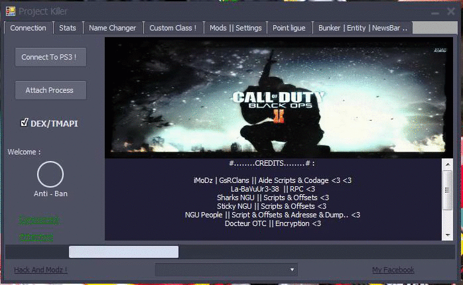Click the credits scrollbar down arrow
Viewport: 463px width, 285px height.
click(448, 235)
